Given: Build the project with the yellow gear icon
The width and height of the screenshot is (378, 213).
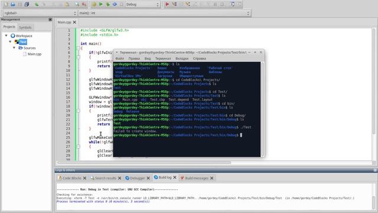Looking at the screenshot, I should point(94,4).
